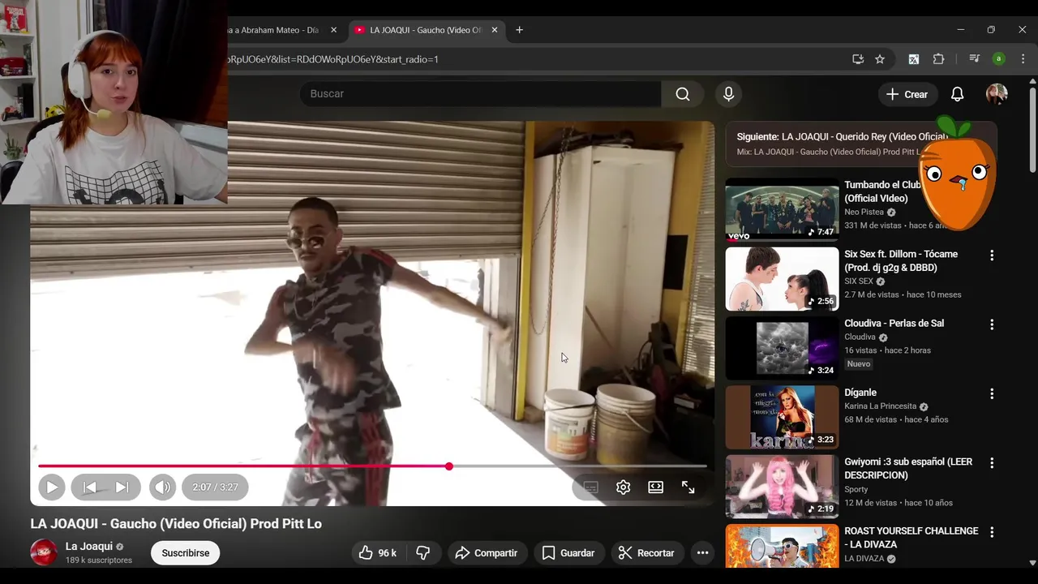The height and width of the screenshot is (584, 1038).
Task: Switch to LA JOAQUI - Gaucho tab
Action: (x=425, y=30)
